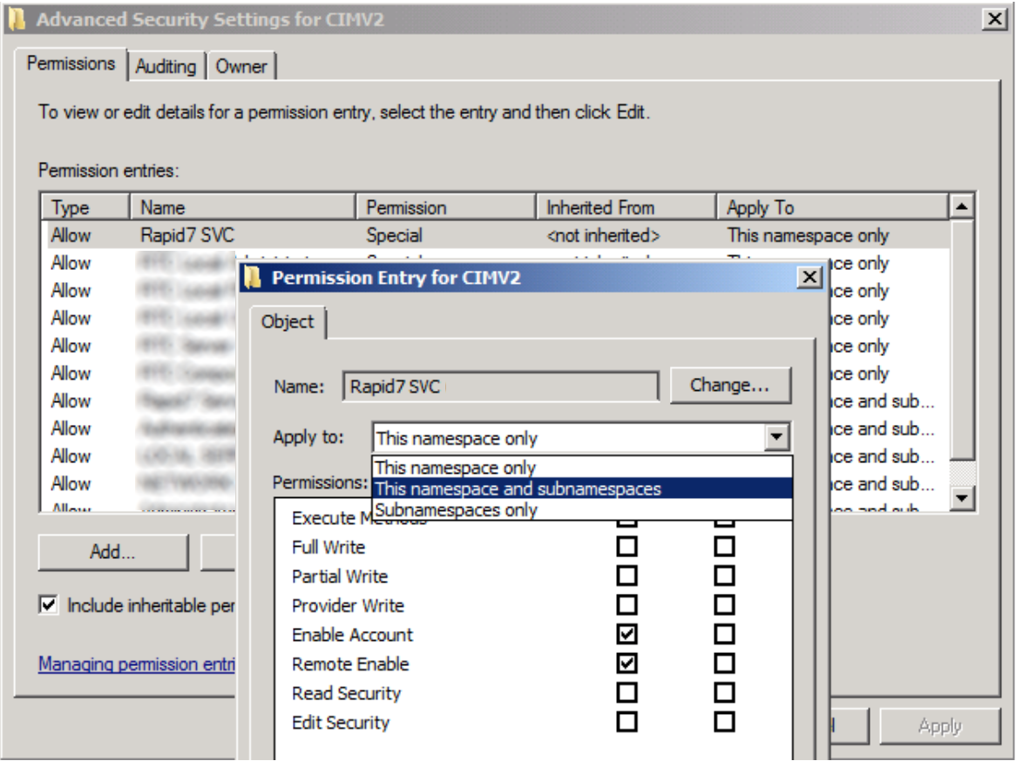Click 'Partial Write' permission label

pos(340,576)
